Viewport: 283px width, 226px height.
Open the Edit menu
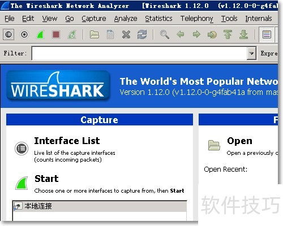pyautogui.click(x=28, y=19)
